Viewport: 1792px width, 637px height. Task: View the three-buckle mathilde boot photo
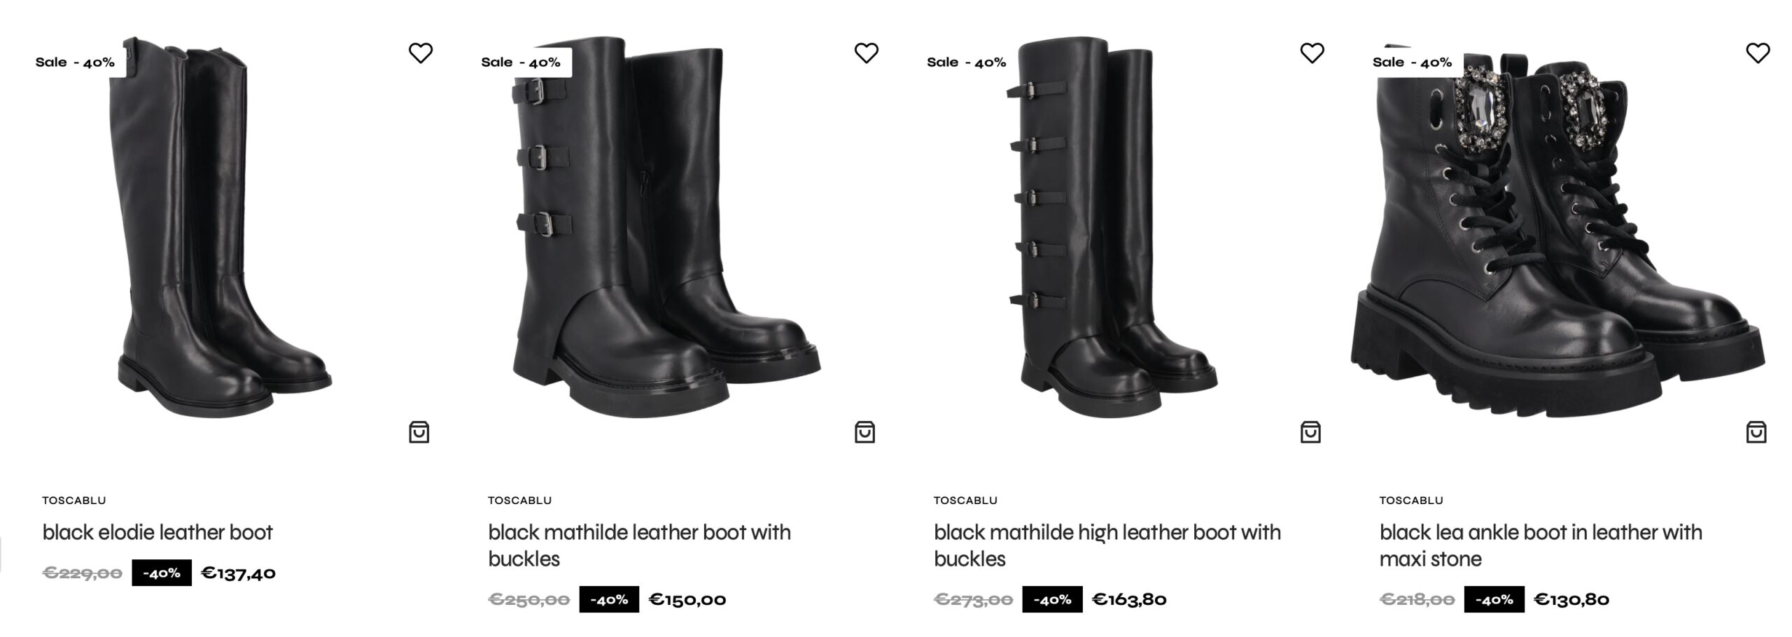[x=665, y=231]
